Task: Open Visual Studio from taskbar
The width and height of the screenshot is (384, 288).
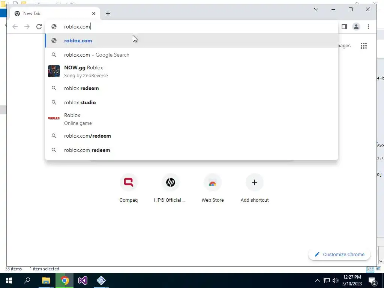Action: point(83,280)
